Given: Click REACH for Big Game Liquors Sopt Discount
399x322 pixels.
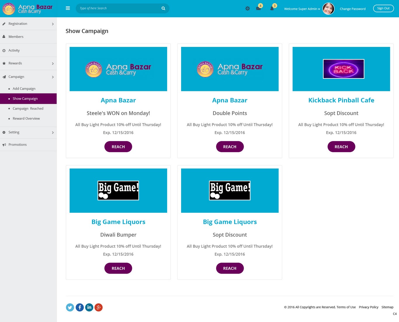Looking at the screenshot, I should 230,268.
